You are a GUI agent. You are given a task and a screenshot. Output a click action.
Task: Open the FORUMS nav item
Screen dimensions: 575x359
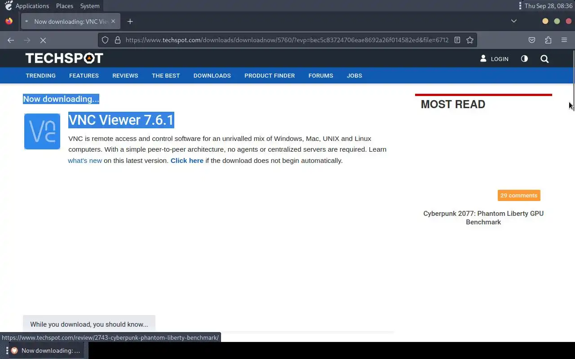point(321,75)
